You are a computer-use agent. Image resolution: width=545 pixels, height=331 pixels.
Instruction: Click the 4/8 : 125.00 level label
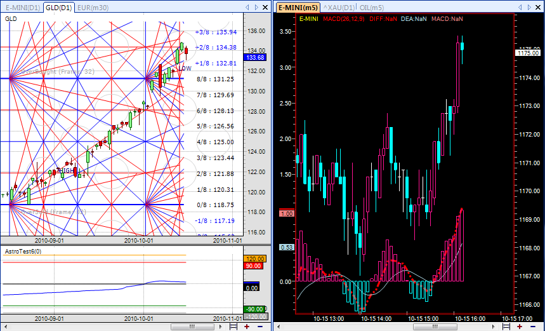coord(216,142)
